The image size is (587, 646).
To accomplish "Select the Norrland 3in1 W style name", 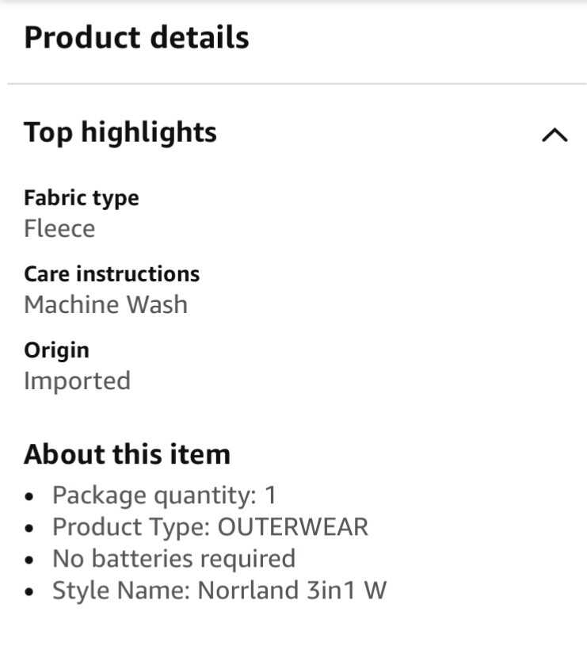I will 292,591.
